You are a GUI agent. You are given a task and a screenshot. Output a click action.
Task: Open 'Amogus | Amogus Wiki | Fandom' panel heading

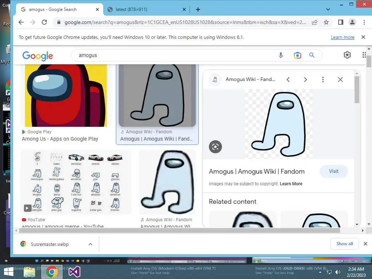coord(256,171)
